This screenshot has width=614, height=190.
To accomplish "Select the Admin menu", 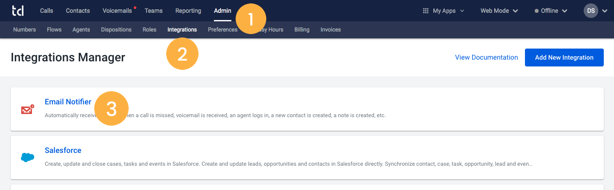I will coord(222,11).
